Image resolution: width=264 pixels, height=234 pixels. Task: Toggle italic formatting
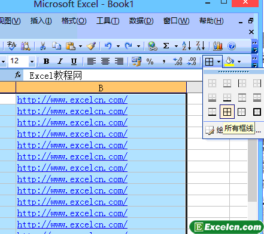60,61
